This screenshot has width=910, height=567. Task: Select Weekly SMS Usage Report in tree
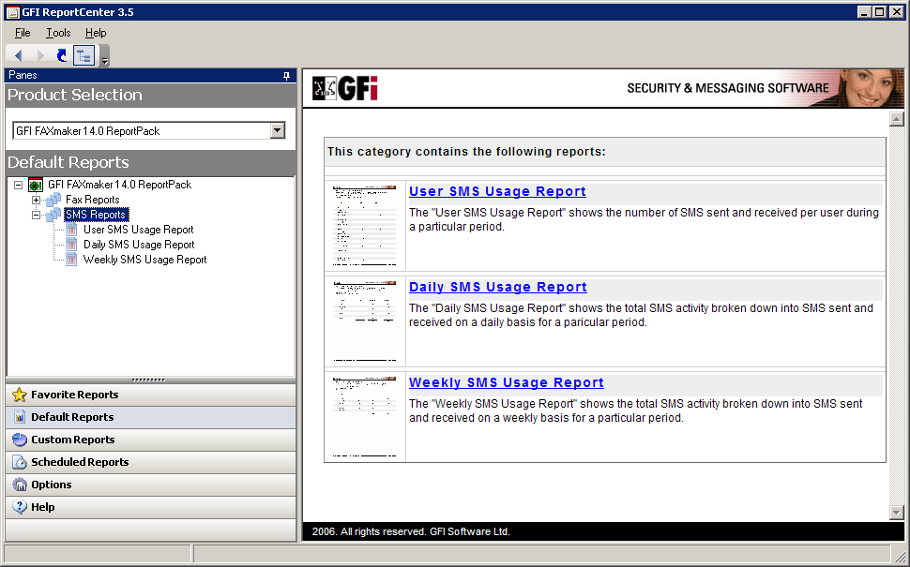(x=145, y=260)
